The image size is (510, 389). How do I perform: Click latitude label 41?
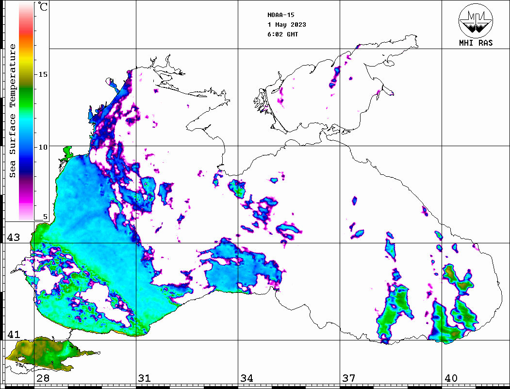[14, 334]
